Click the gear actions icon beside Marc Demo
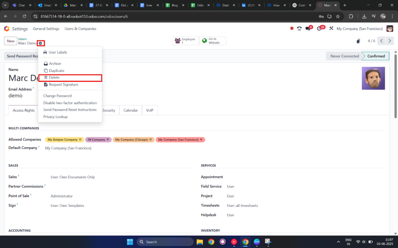Screen dimensions: 398x248 [x=40, y=43]
